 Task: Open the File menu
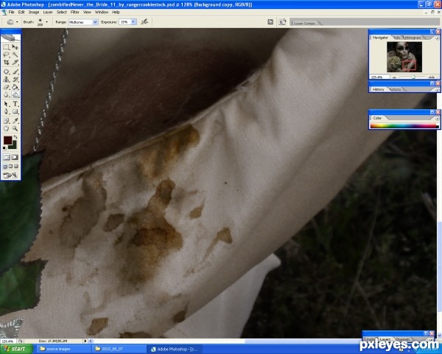11,12
